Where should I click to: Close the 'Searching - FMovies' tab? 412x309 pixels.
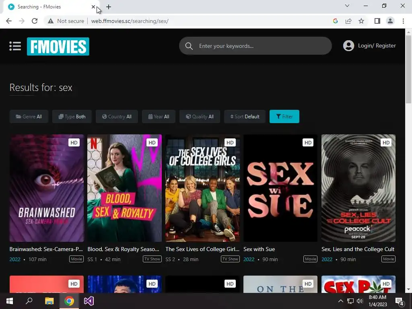pyautogui.click(x=93, y=7)
